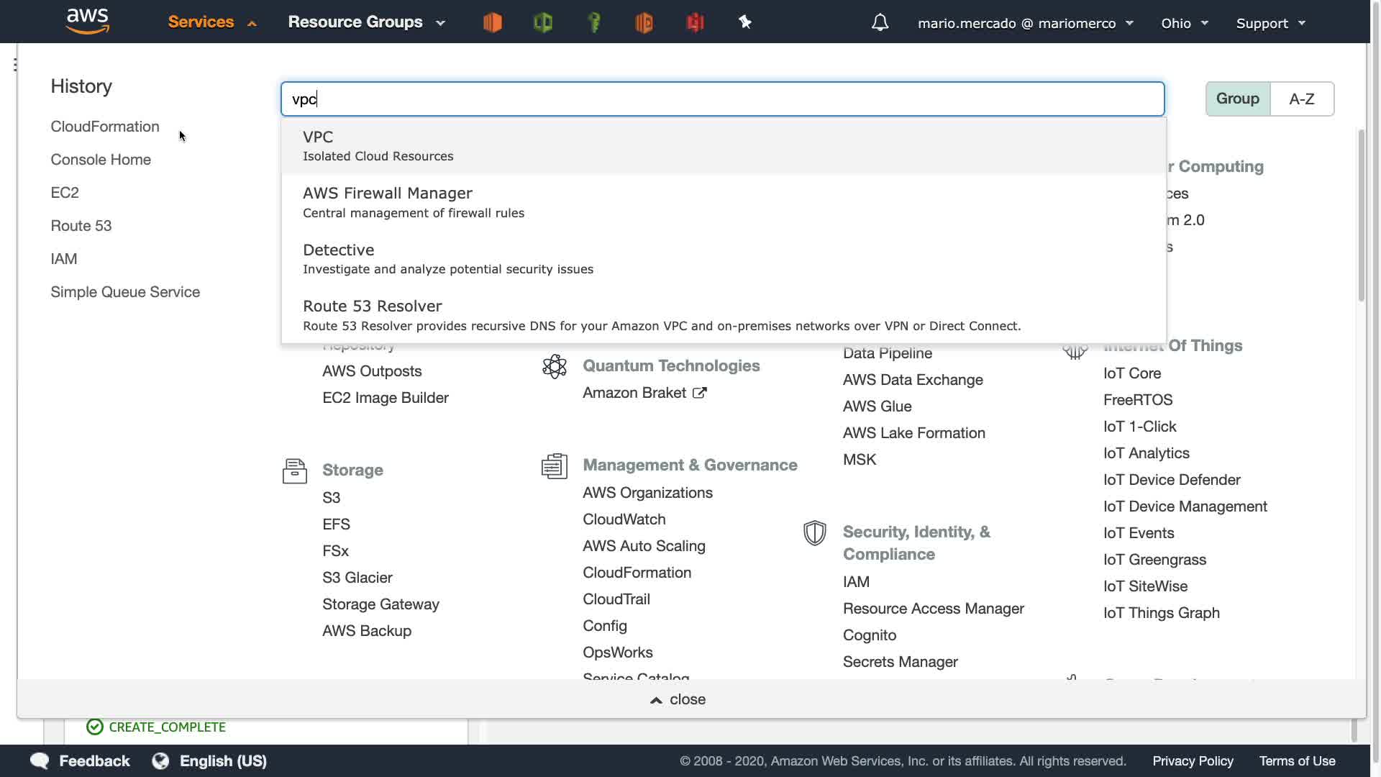Open the green CloudFormation shortcut icon
The height and width of the screenshot is (777, 1381).
[x=543, y=23]
